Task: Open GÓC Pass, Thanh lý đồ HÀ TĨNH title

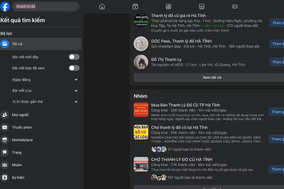Action: (x=181, y=41)
